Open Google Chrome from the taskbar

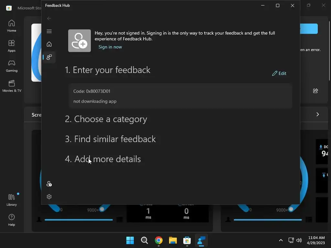[x=158, y=240]
